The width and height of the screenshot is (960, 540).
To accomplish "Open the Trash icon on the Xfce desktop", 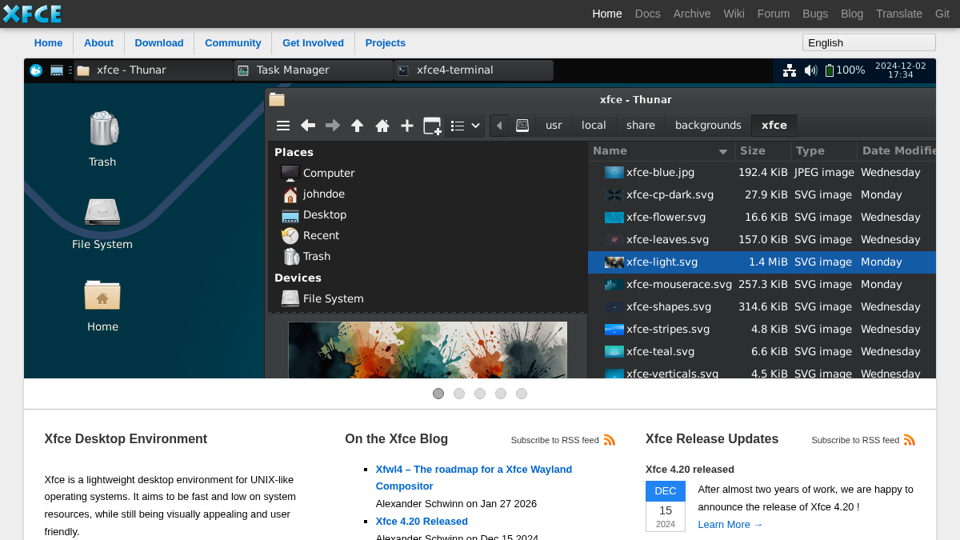I will 102,128.
